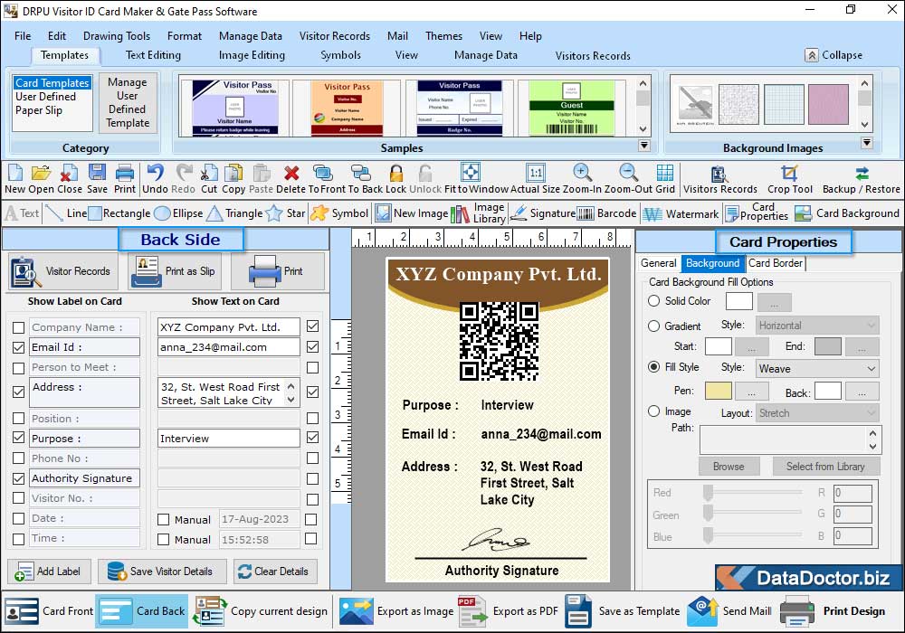The width and height of the screenshot is (905, 633).
Task: Click the Solid Color white swatch
Action: click(x=738, y=301)
